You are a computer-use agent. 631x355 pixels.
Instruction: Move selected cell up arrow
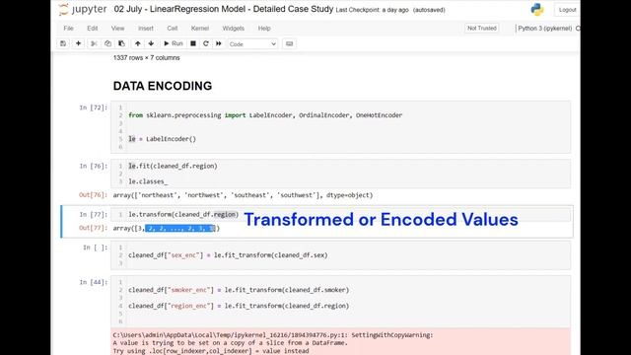point(138,43)
